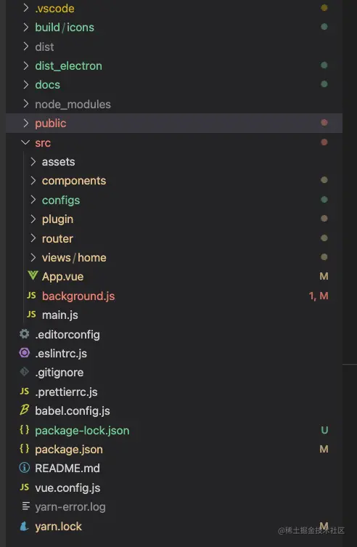Click the JS icon next to background.js
357x547 pixels.
[31, 296]
